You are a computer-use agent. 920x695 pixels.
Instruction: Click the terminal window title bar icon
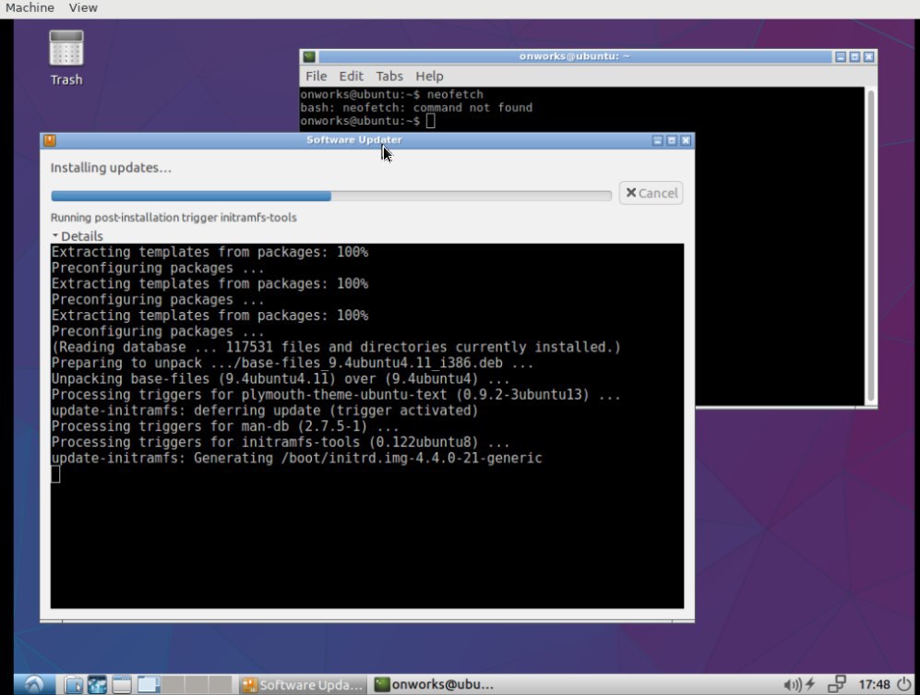pyautogui.click(x=309, y=56)
